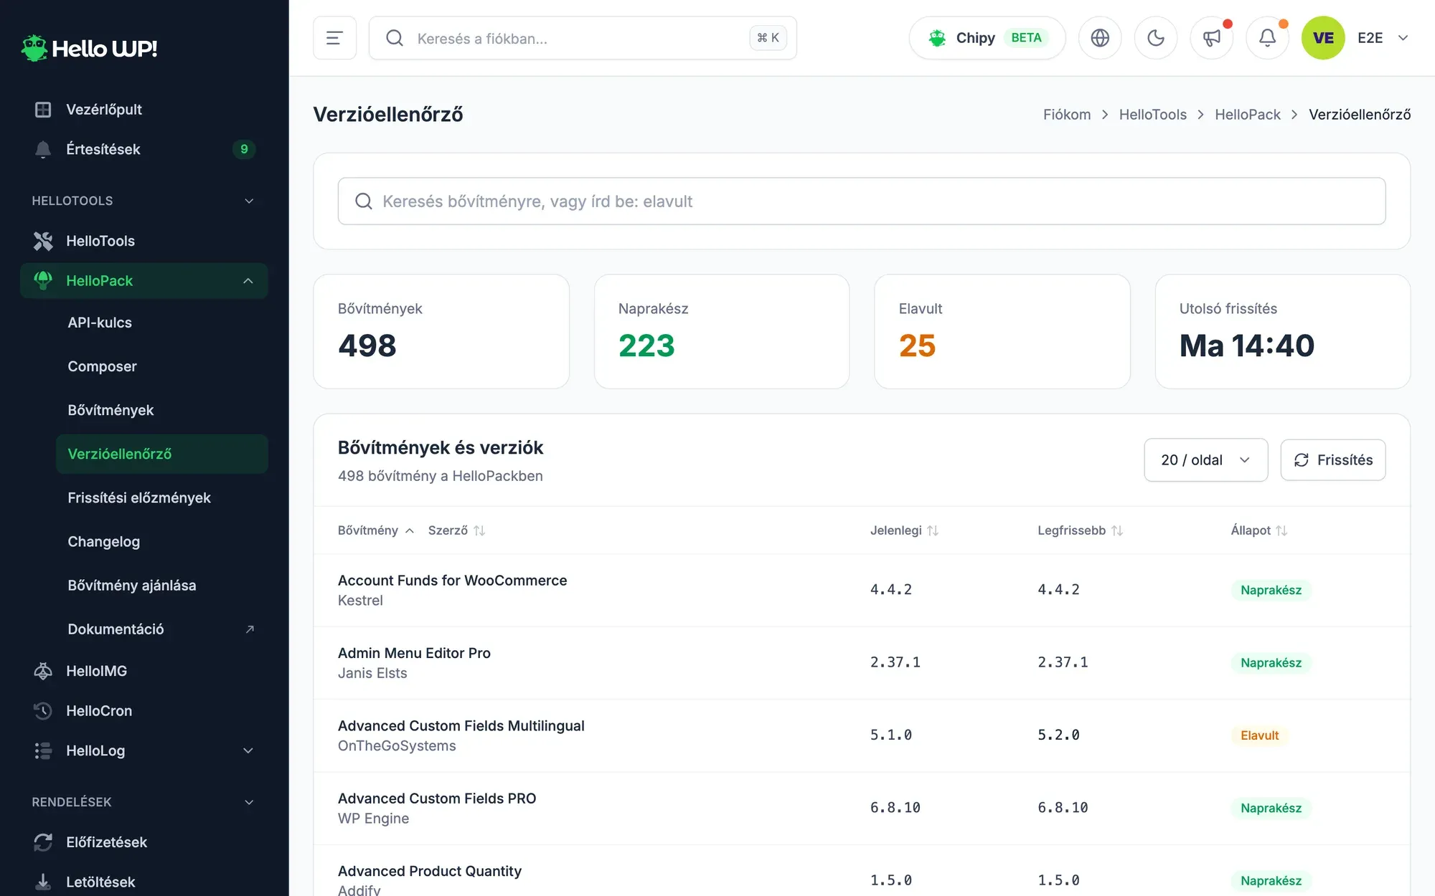Image resolution: width=1435 pixels, height=896 pixels.
Task: Open Bővítmény ajánlása submenu item
Action: [x=161, y=585]
